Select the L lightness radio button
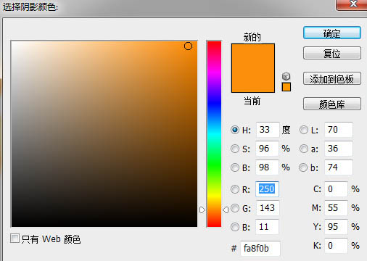367x261 pixels. tap(304, 130)
